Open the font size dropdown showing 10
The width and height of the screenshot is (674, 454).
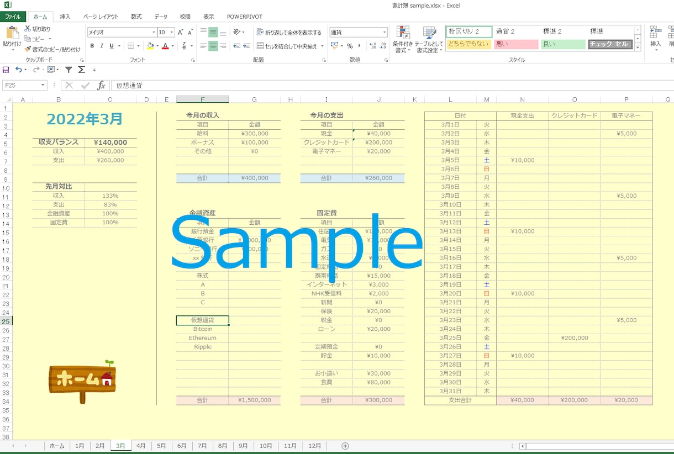172,33
